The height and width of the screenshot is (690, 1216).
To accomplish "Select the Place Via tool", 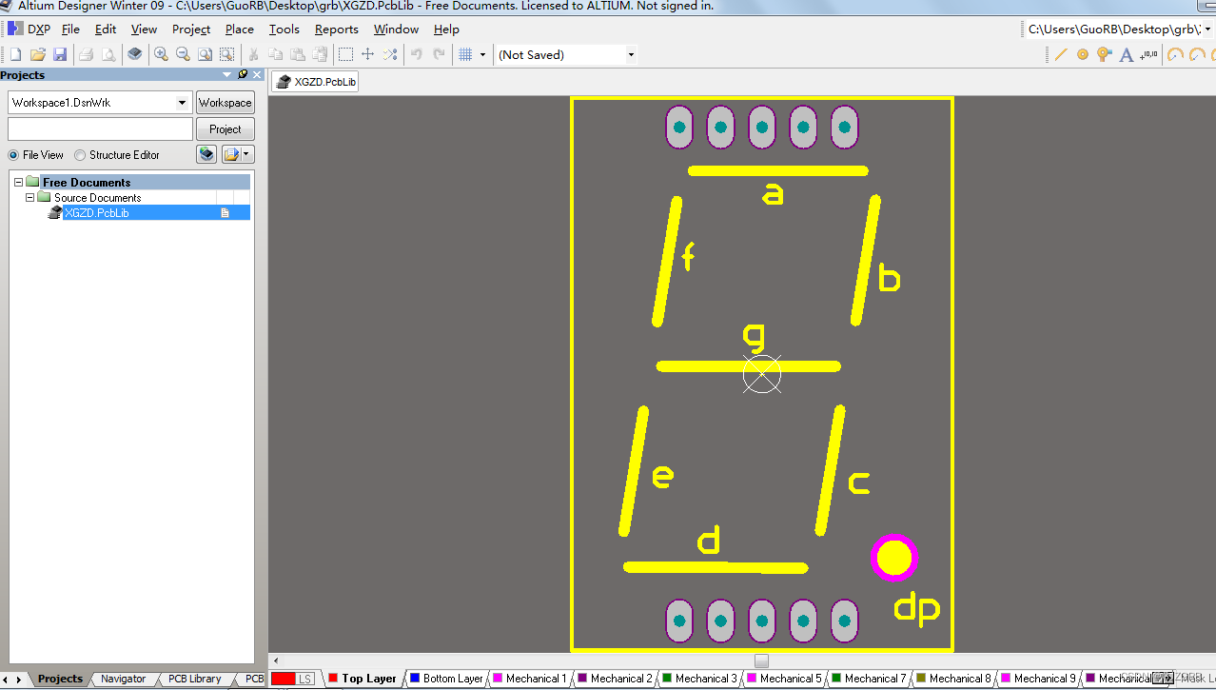I will (x=1103, y=54).
